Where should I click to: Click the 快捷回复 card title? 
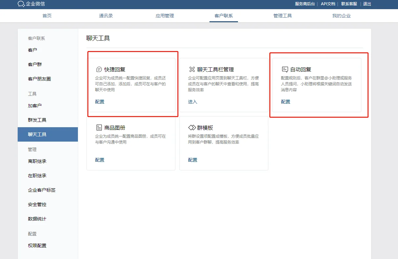pos(115,69)
